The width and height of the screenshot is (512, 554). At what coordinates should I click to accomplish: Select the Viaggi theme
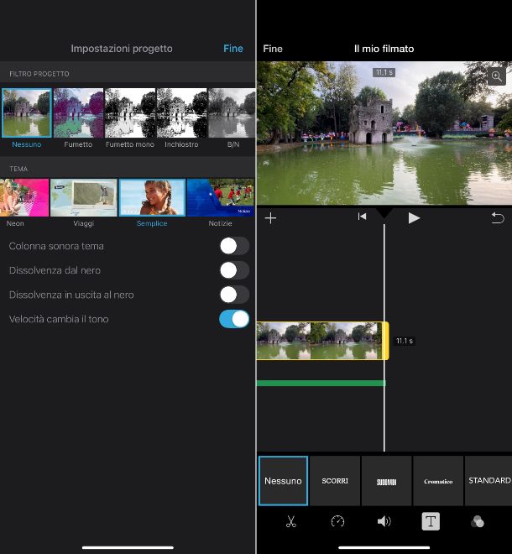click(x=83, y=198)
